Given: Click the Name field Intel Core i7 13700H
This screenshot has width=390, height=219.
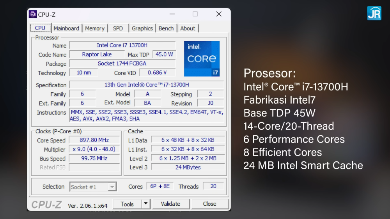Looking at the screenshot, I should pyautogui.click(x=122, y=45).
